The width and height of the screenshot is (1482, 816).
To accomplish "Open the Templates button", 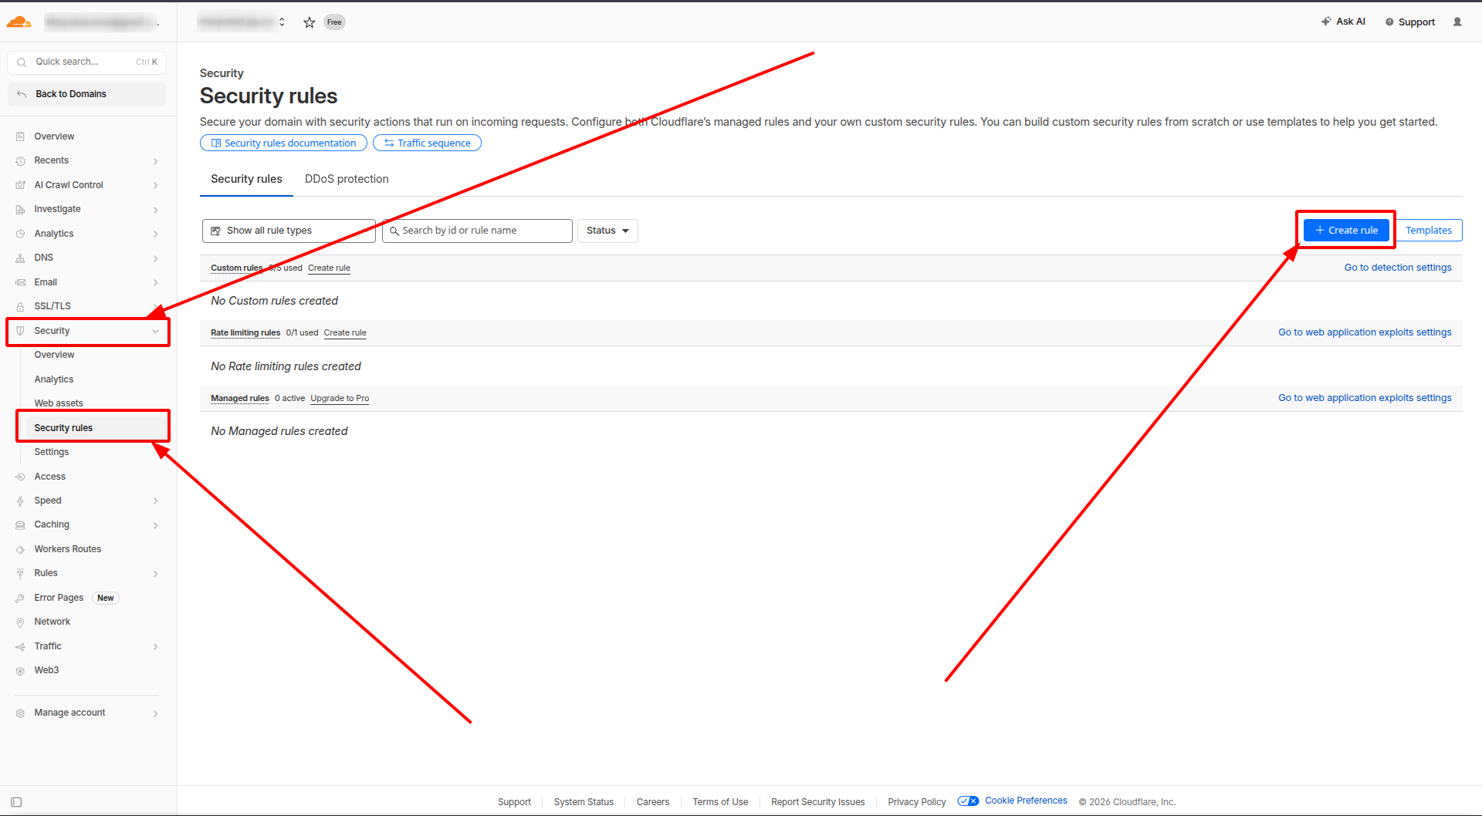I will tap(1429, 230).
